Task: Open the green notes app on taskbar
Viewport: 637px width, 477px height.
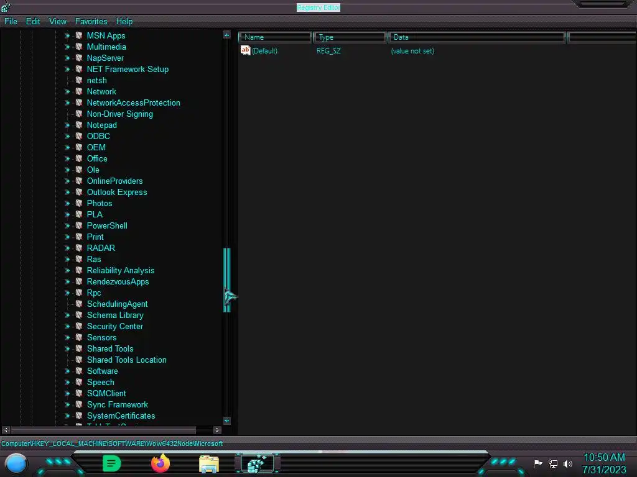Action: (112, 463)
